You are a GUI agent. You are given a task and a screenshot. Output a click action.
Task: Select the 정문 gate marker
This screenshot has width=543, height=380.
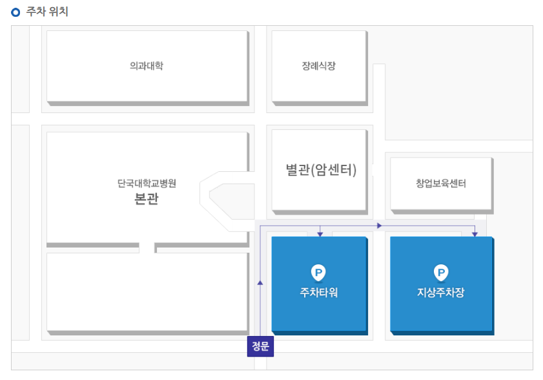point(260,346)
